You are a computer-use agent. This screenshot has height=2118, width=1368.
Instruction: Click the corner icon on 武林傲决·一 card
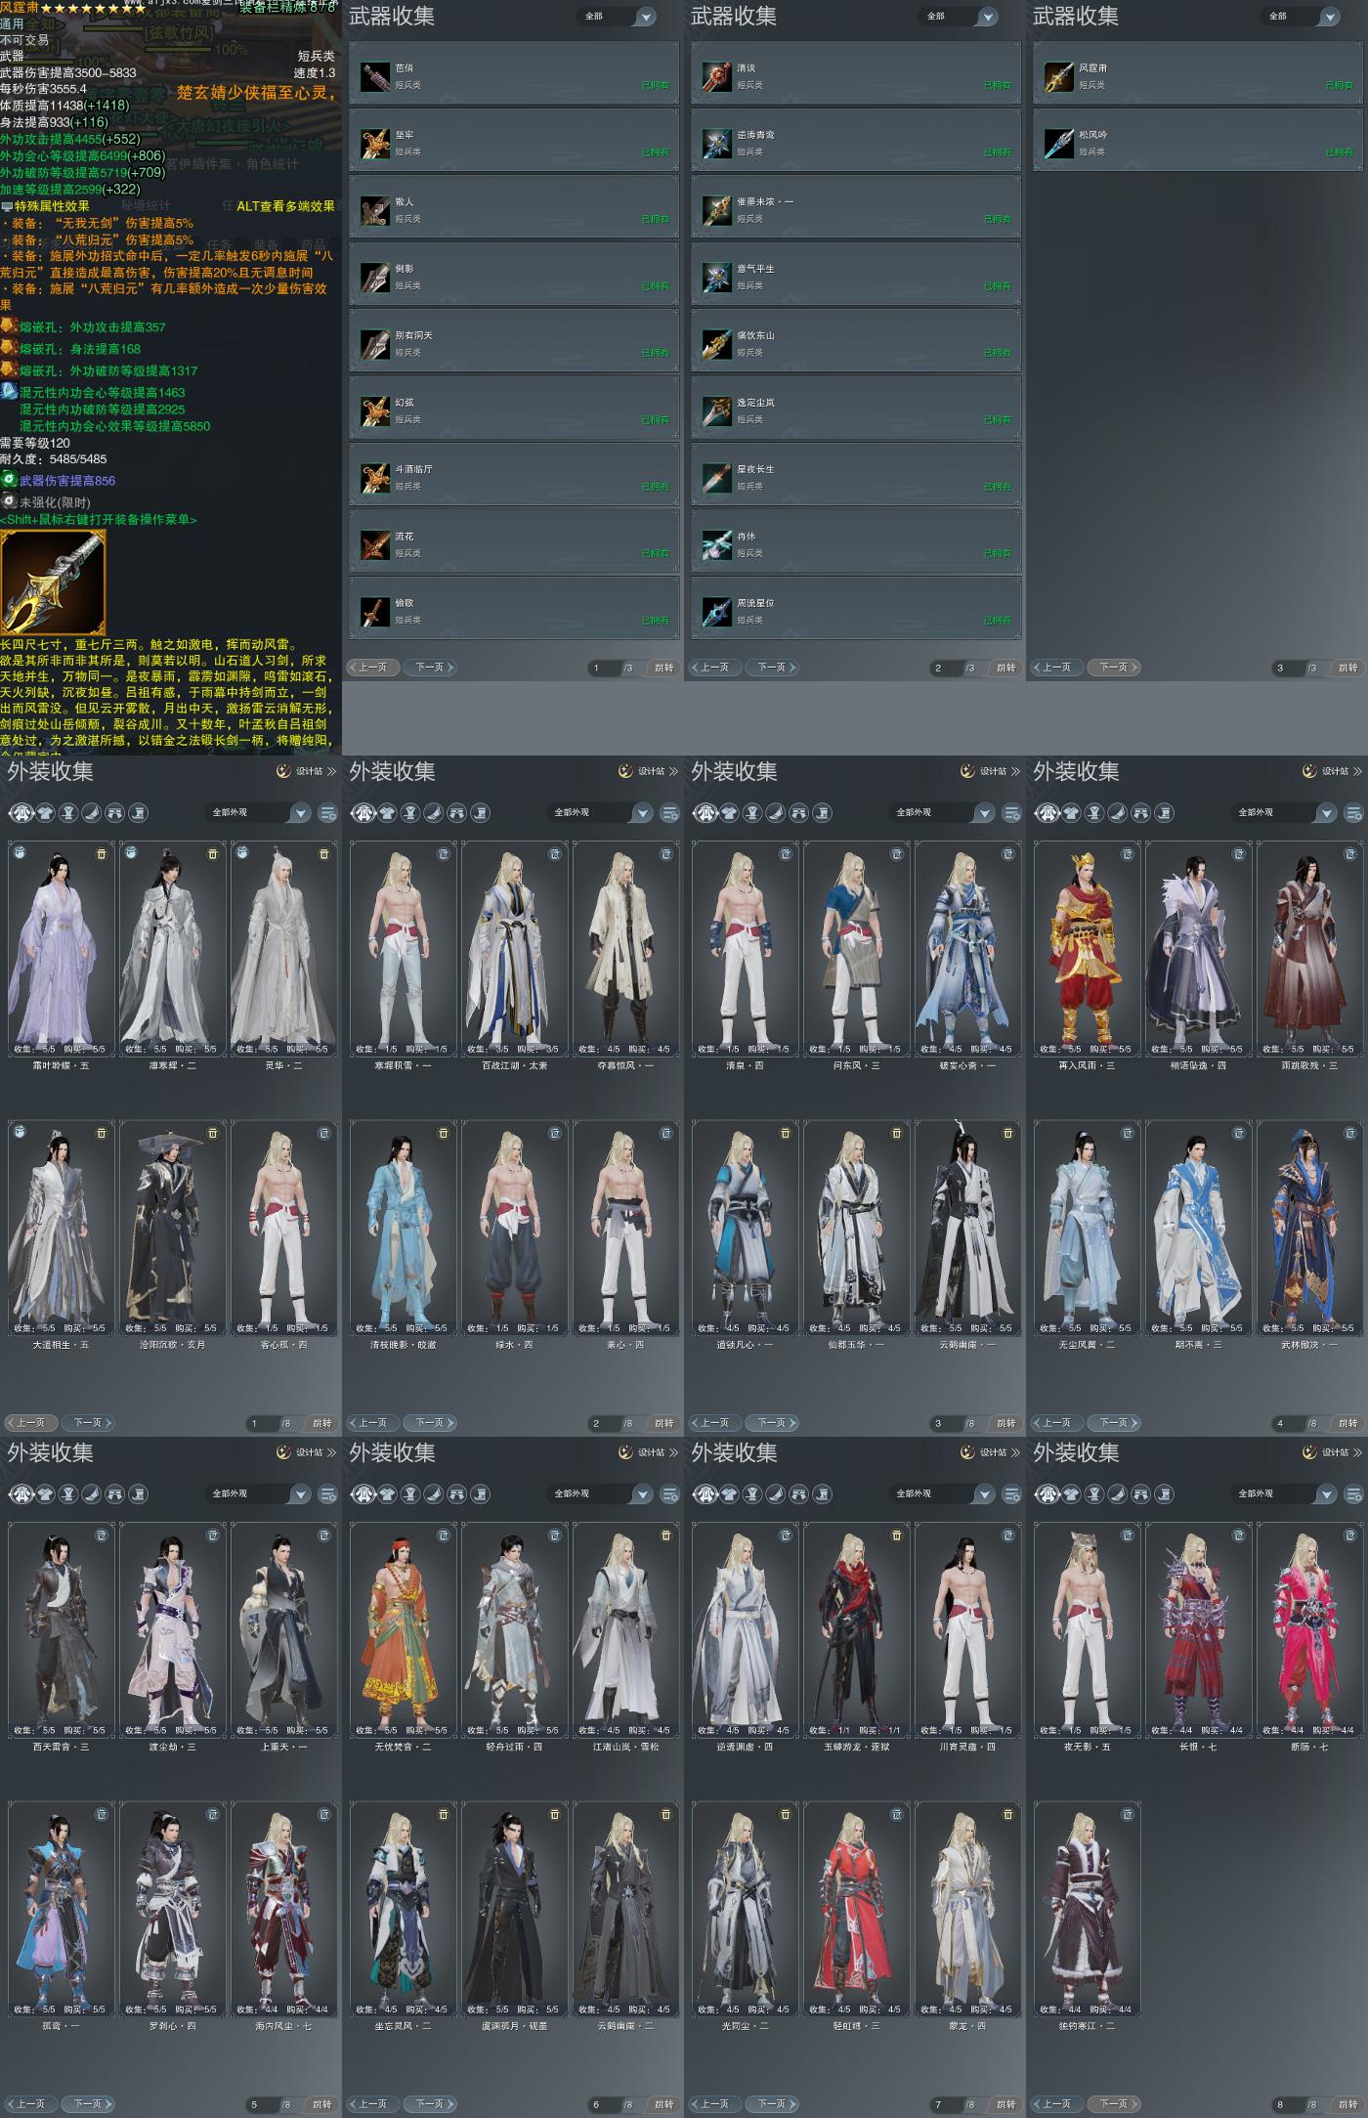(1350, 1133)
